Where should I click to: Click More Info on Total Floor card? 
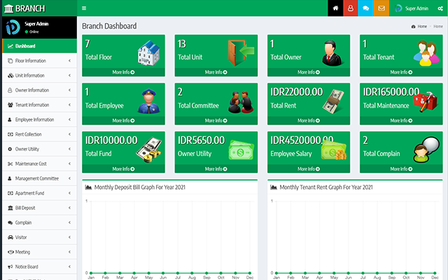click(x=123, y=72)
